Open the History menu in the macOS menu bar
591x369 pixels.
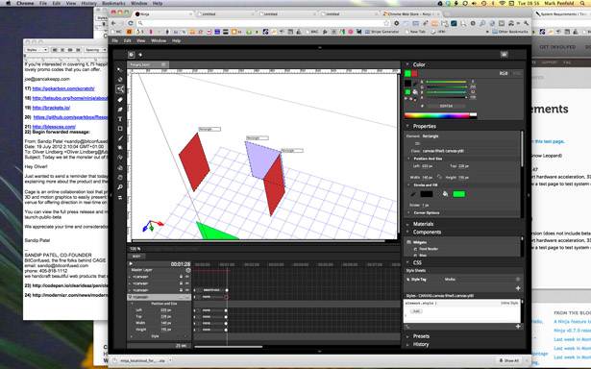pos(88,3)
